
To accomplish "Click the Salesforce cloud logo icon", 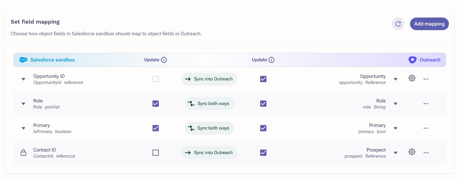I will 23,60.
